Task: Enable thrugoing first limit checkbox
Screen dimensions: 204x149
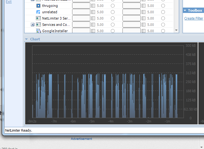Action: (x=93, y=6)
